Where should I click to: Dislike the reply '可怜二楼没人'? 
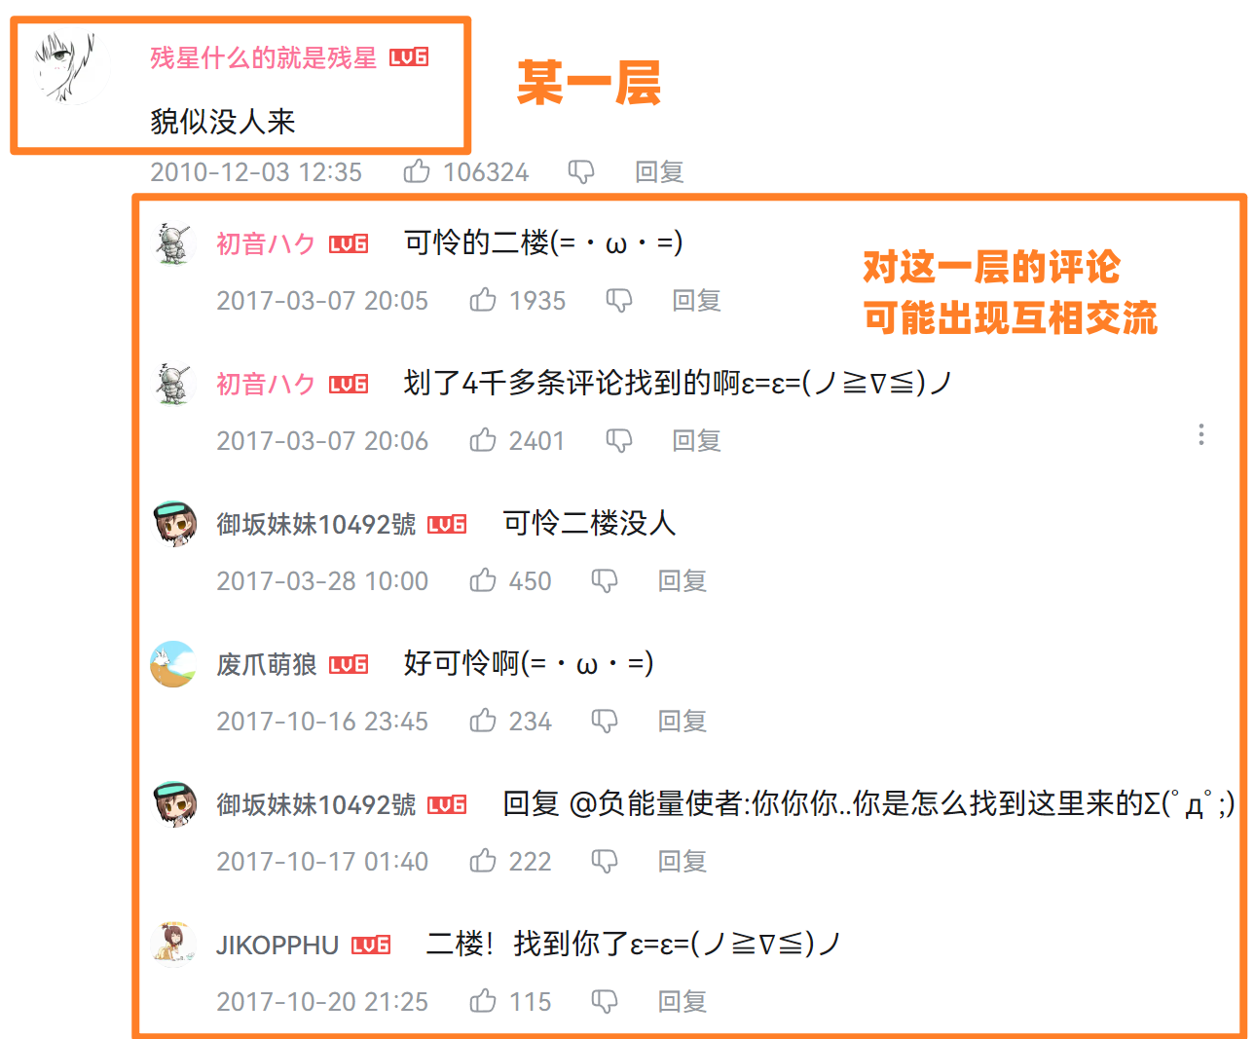605,581
